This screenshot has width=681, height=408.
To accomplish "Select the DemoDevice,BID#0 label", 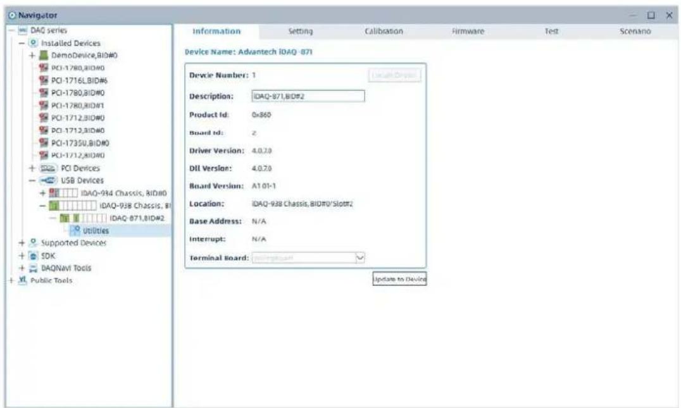I will [84, 56].
